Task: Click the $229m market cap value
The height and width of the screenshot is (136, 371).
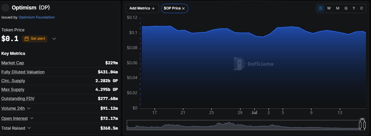Action: 112,63
